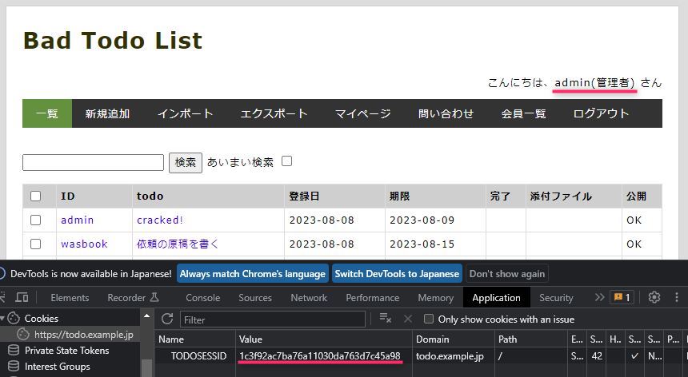Switch to the Console tab
This screenshot has height=377, width=688.
point(202,298)
